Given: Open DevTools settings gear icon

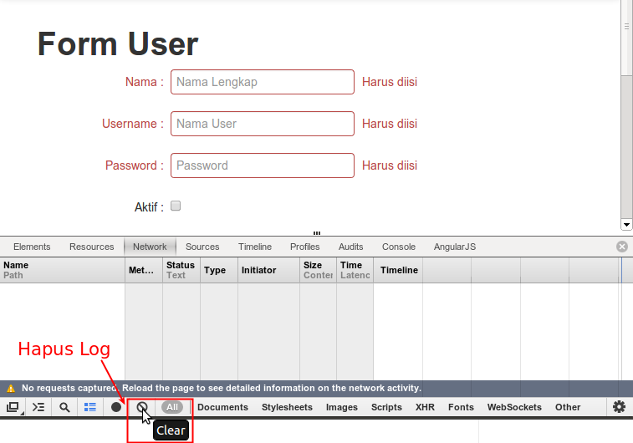Looking at the screenshot, I should tap(619, 407).
